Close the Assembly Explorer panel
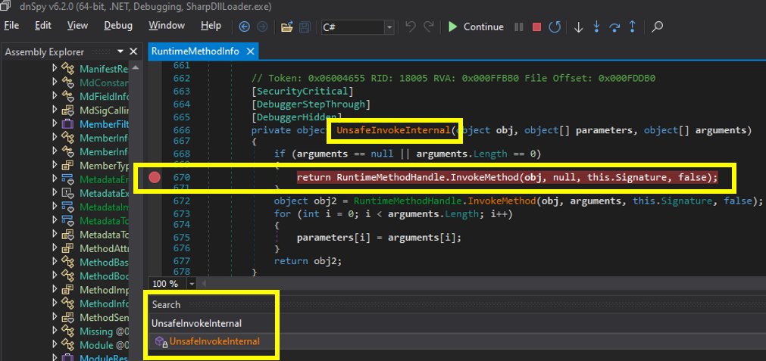The image size is (766, 361). 133,51
